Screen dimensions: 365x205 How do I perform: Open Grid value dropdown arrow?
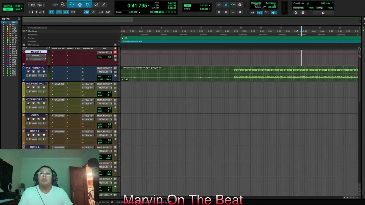[x=210, y=5]
